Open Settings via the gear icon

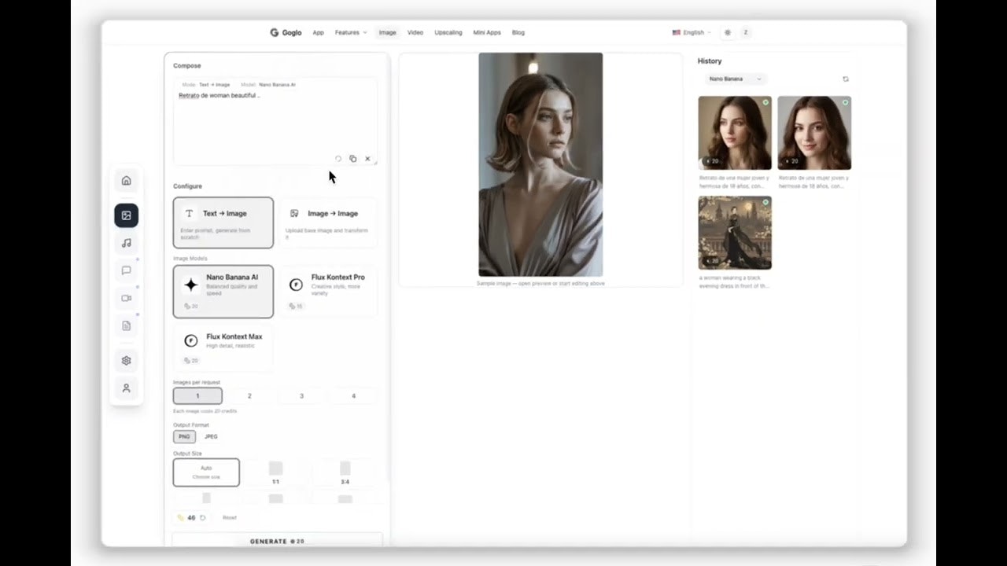[x=126, y=360]
